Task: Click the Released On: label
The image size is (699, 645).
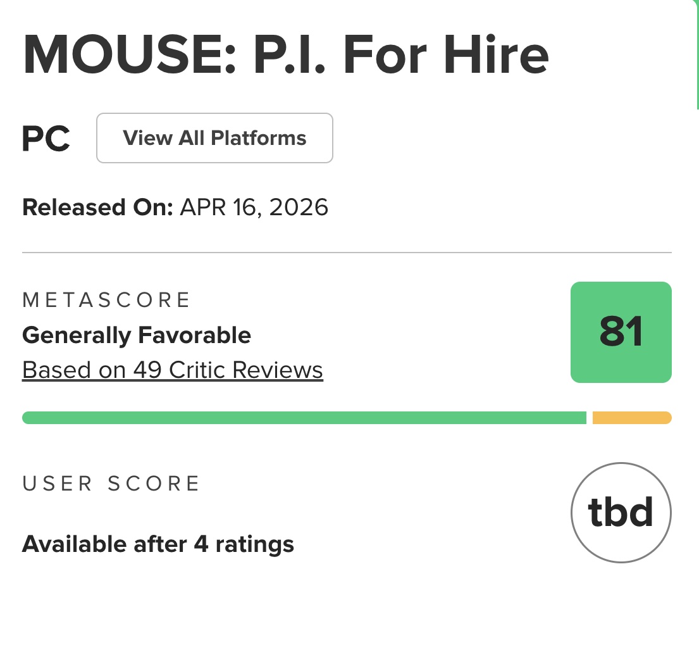Action: click(97, 208)
